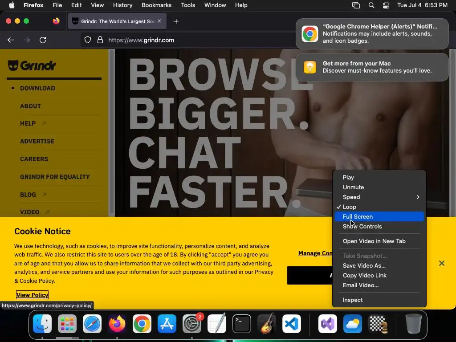The height and width of the screenshot is (342, 456).
Task: Click the date and time in menu bar
Action: (x=422, y=5)
